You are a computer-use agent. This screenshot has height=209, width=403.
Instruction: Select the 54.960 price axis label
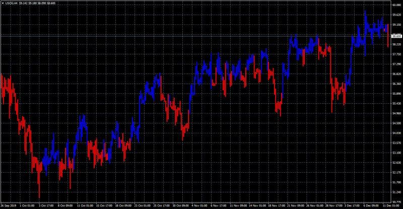point(396,113)
